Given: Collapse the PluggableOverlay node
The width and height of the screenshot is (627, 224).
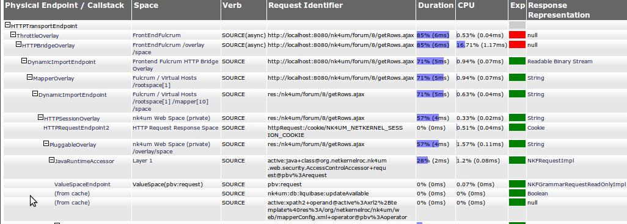Looking at the screenshot, I should coord(46,144).
